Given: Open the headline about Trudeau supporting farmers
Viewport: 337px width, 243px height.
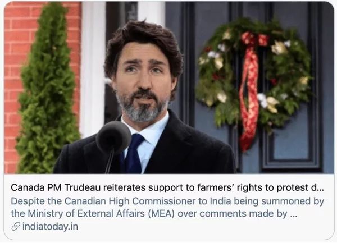Looking at the screenshot, I should (167, 187).
